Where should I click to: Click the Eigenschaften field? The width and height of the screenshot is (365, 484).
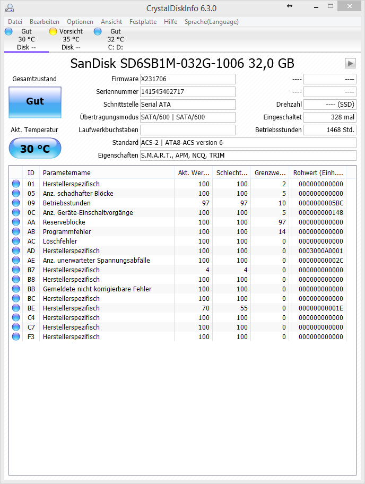(248, 155)
